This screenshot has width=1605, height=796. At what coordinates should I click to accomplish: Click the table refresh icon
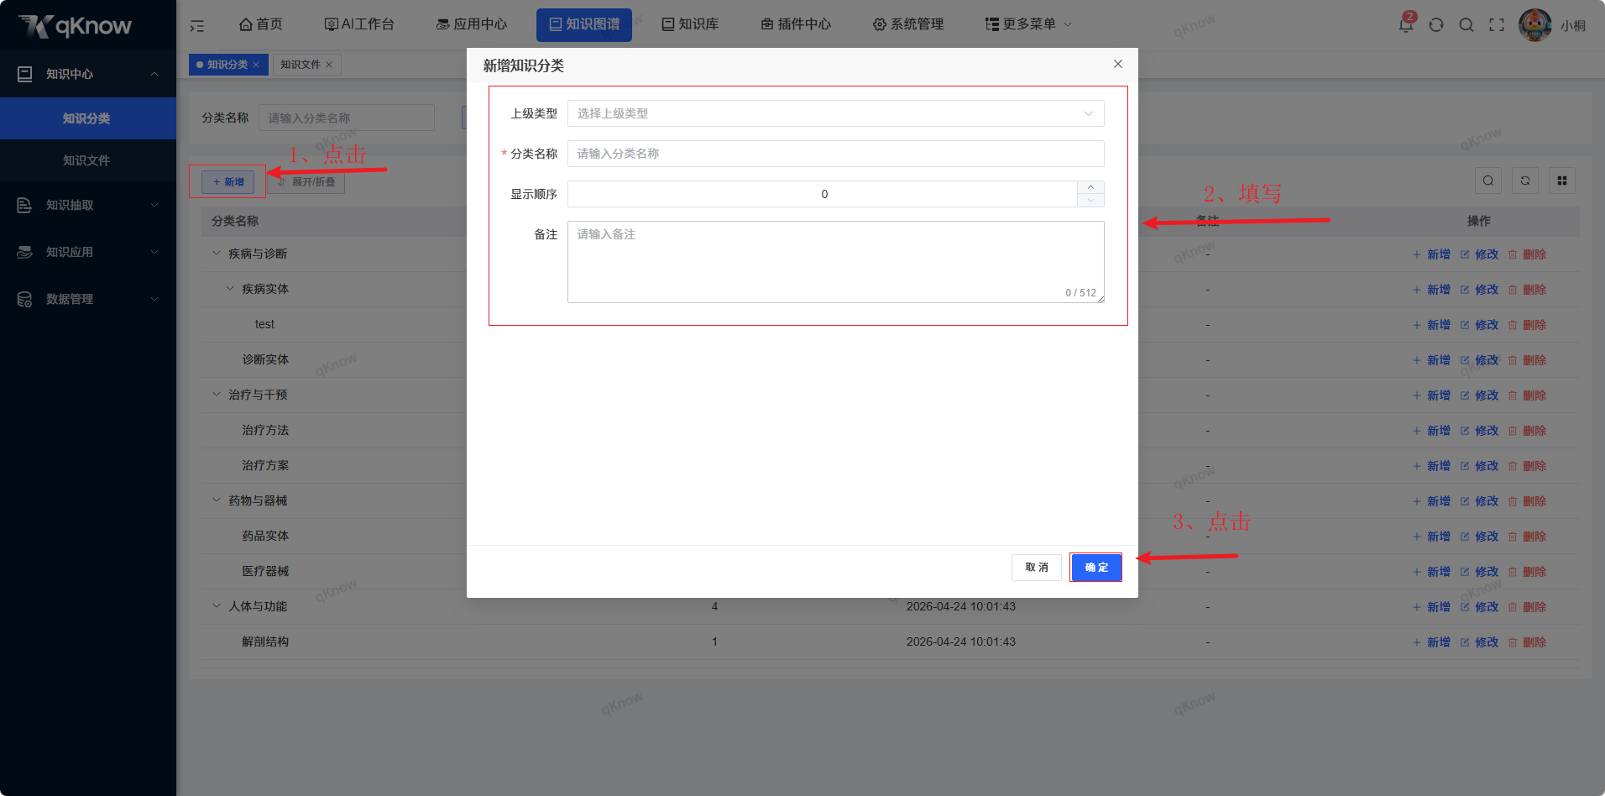click(1525, 181)
